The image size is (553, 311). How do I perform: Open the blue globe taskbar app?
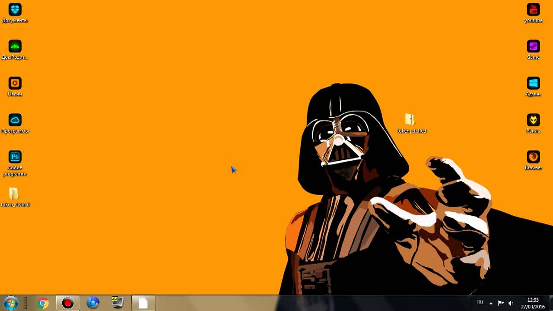(93, 303)
